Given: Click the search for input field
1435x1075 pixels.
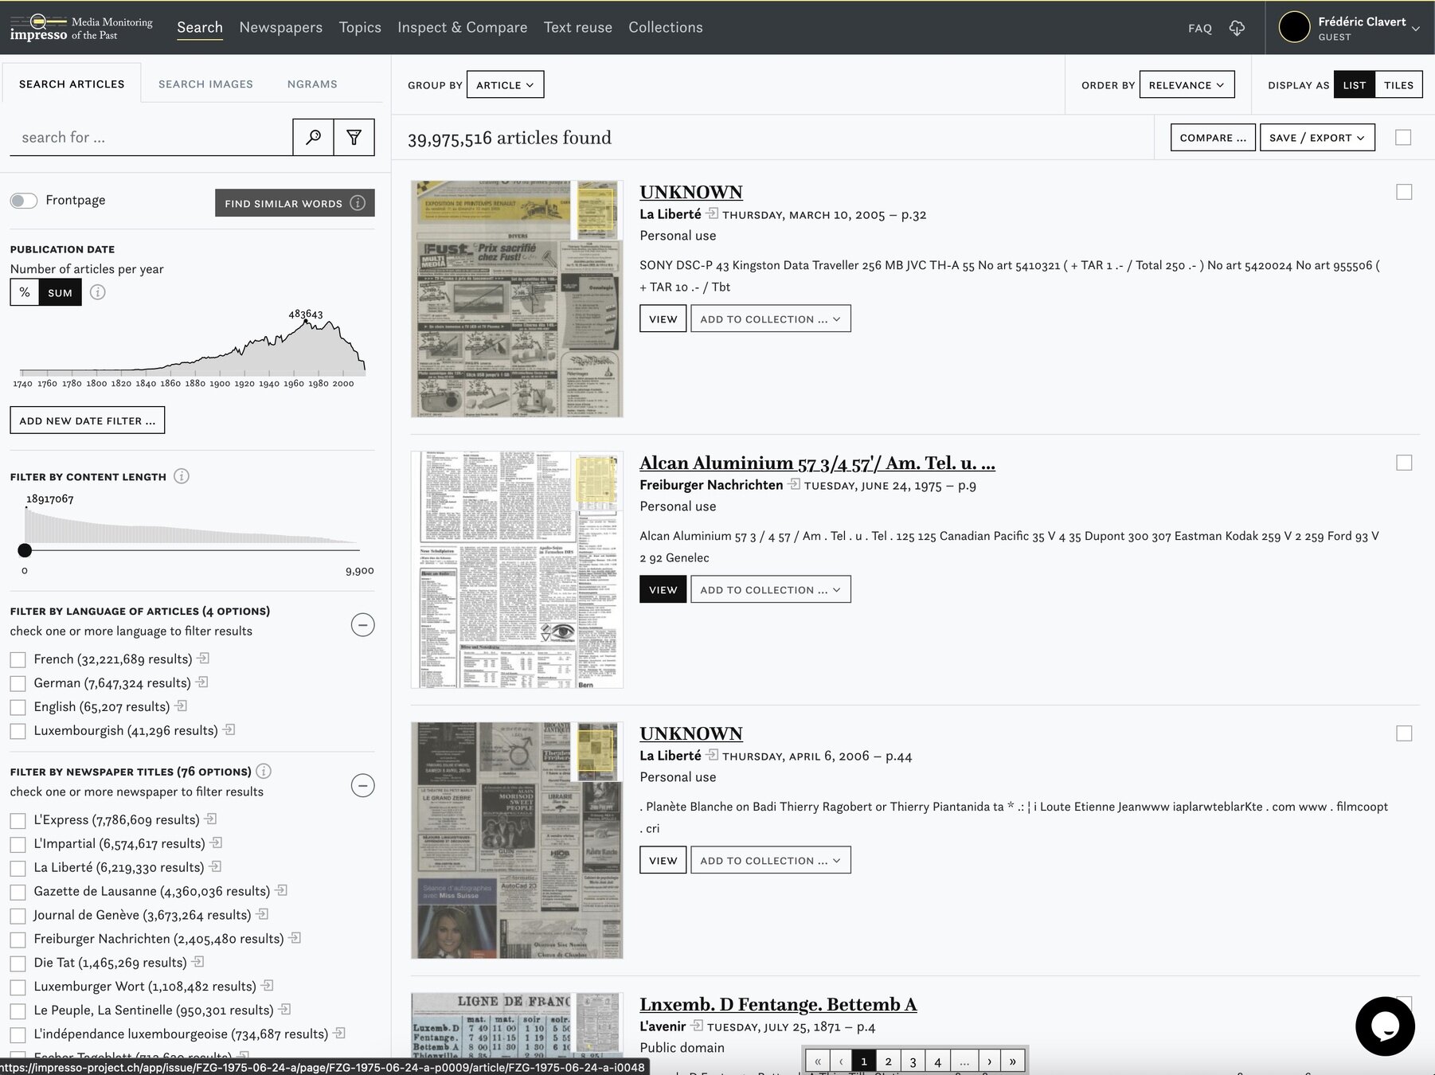Looking at the screenshot, I should click(151, 137).
